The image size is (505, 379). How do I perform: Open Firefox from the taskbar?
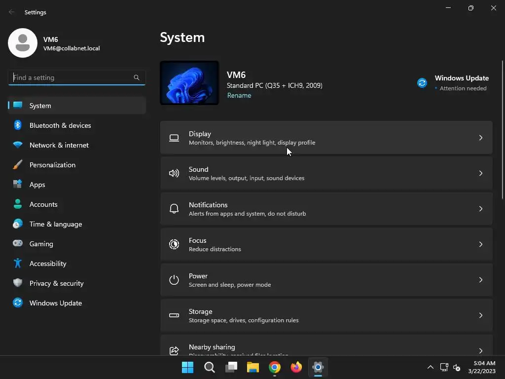point(296,367)
